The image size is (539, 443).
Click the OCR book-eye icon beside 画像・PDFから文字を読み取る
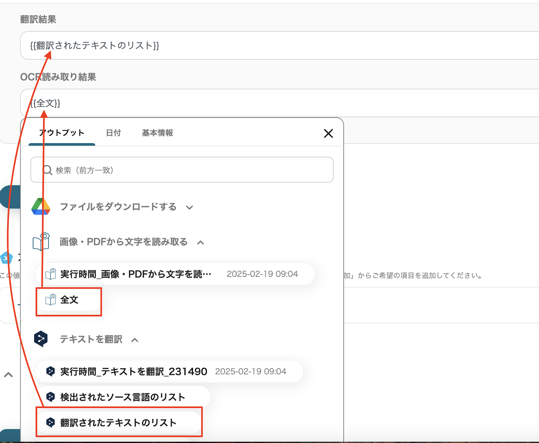pos(41,242)
